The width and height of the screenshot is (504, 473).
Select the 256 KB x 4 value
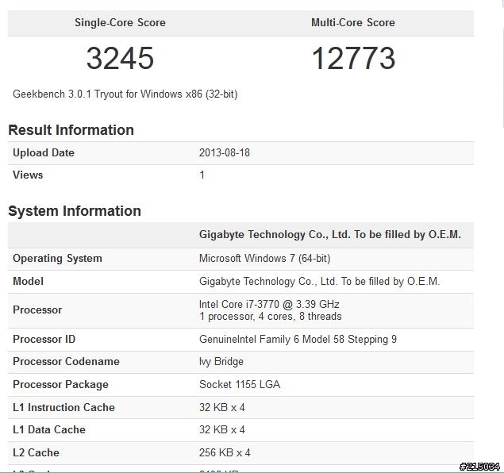(225, 452)
